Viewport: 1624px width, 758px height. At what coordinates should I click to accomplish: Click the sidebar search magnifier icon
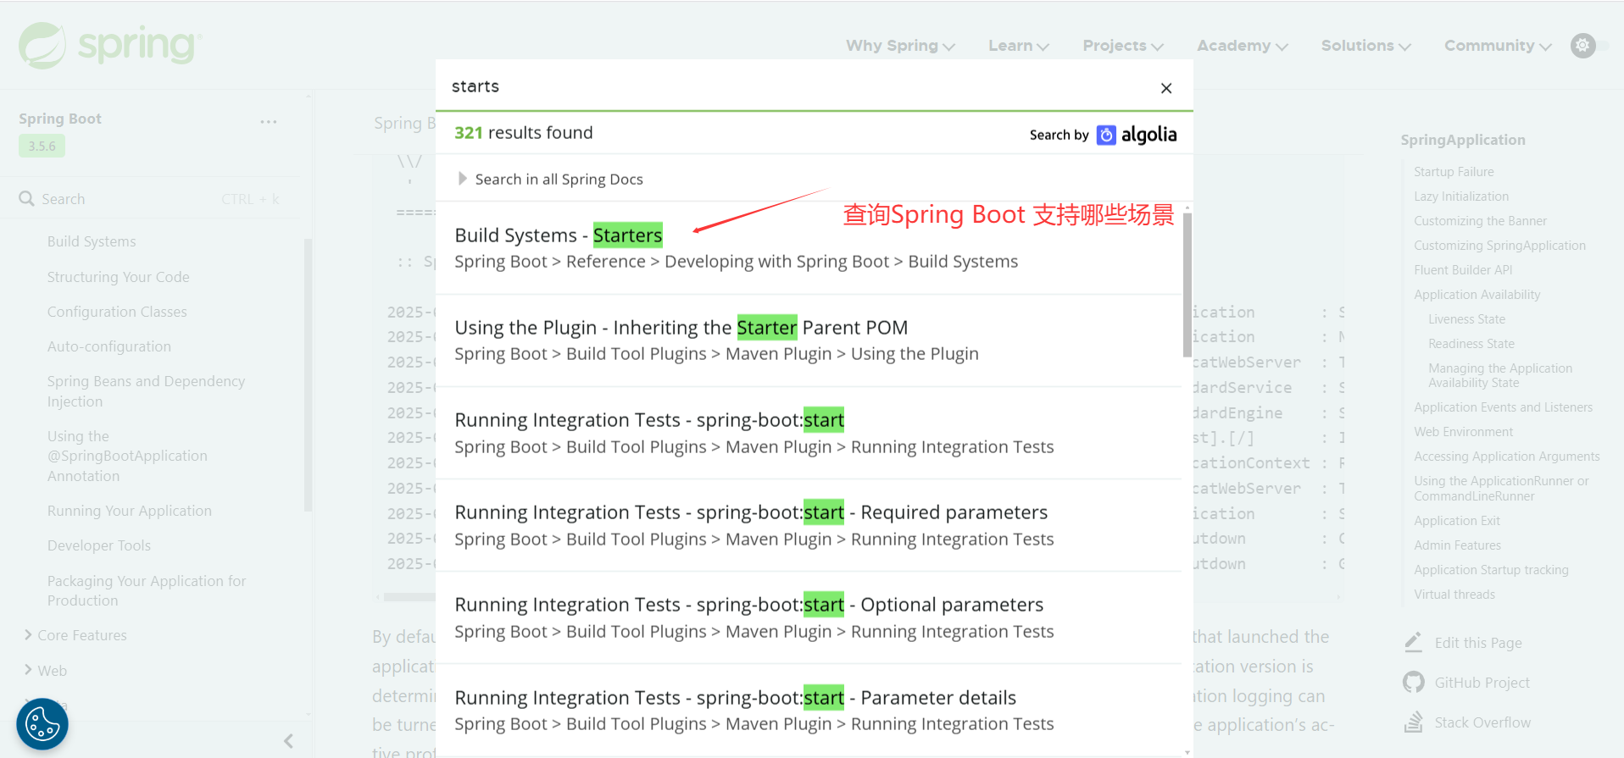point(26,199)
